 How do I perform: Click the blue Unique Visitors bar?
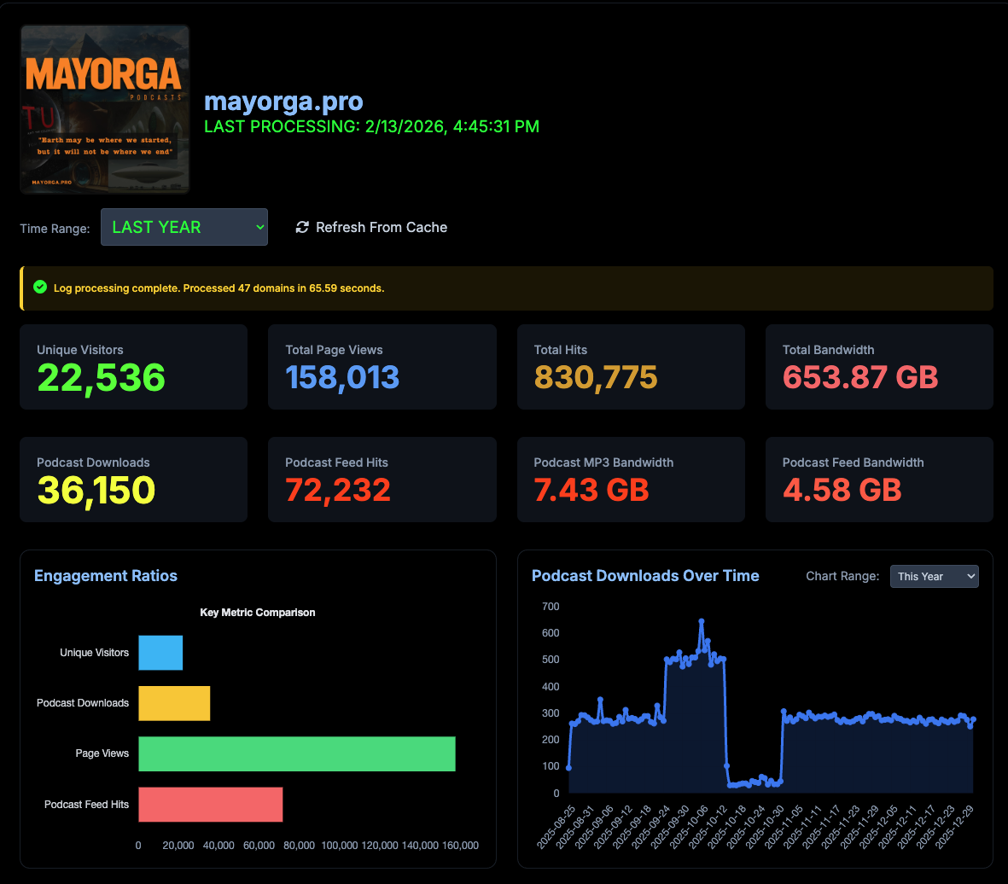[x=160, y=653]
